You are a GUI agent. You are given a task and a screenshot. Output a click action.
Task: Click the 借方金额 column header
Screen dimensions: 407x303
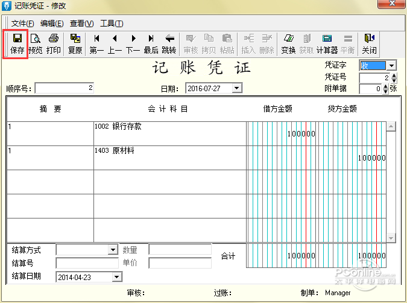click(x=278, y=109)
